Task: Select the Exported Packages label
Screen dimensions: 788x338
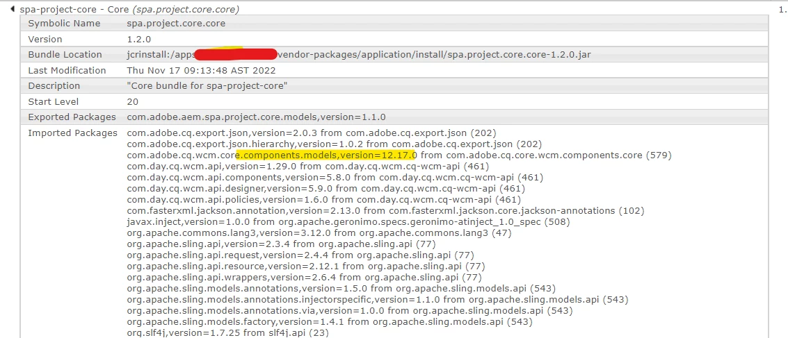Action: pos(72,117)
